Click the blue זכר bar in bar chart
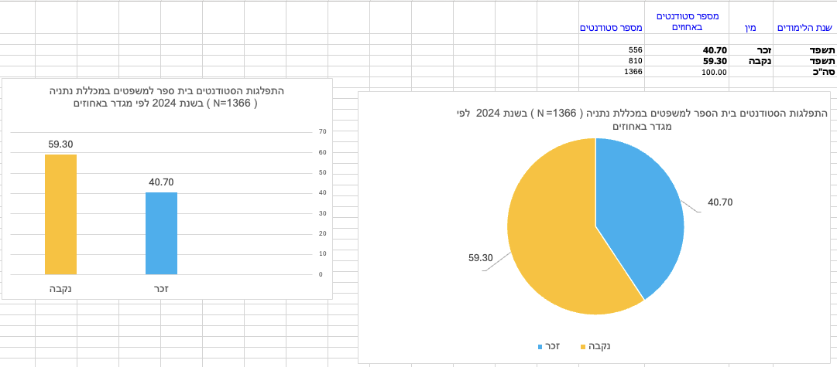This screenshot has height=367, width=837. point(161,234)
